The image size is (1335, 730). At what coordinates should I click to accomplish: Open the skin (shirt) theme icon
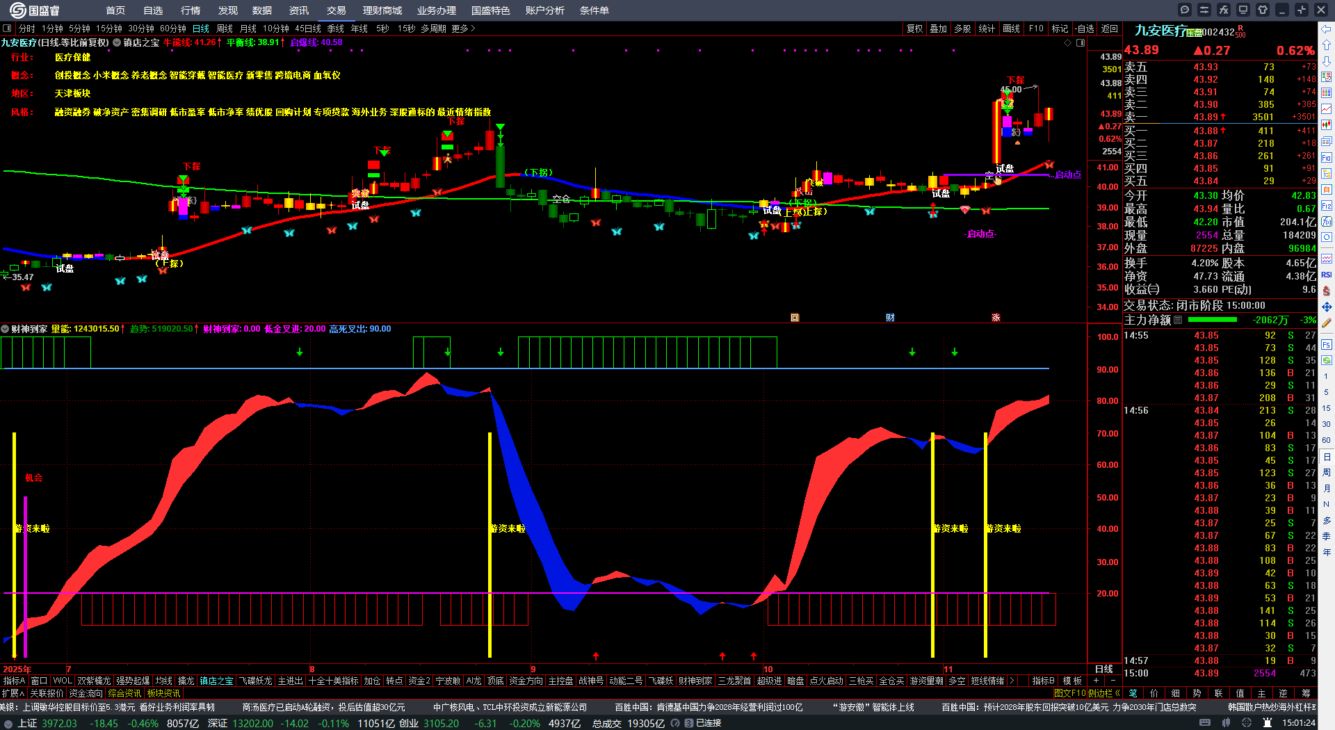(x=1263, y=10)
